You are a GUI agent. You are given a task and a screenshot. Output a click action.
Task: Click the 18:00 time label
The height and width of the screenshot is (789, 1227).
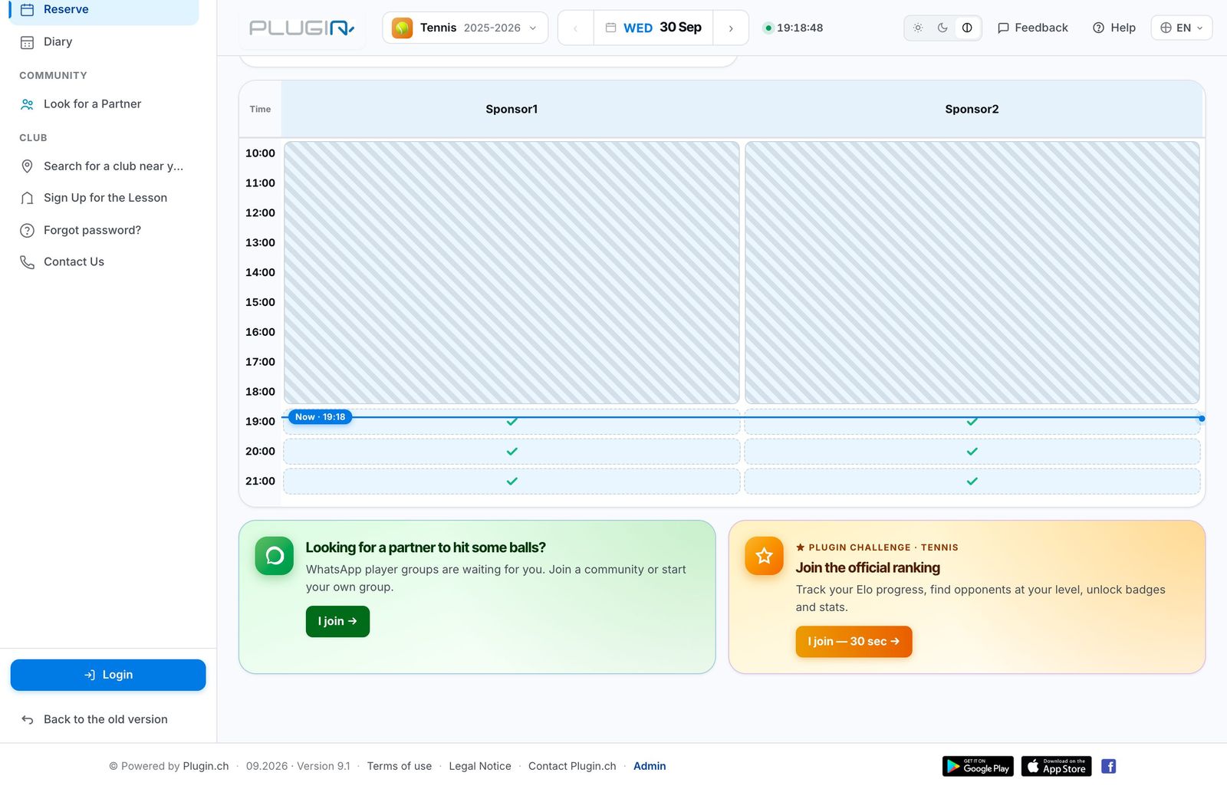click(x=260, y=392)
